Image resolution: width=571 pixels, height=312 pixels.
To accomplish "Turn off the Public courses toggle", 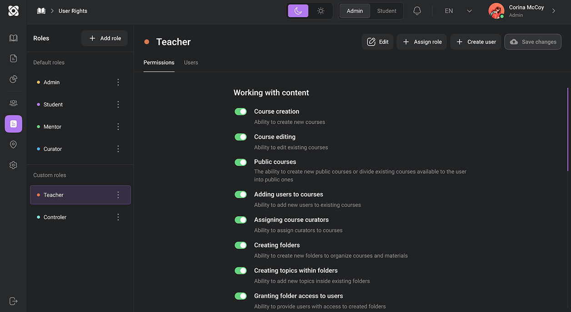I will (240, 162).
